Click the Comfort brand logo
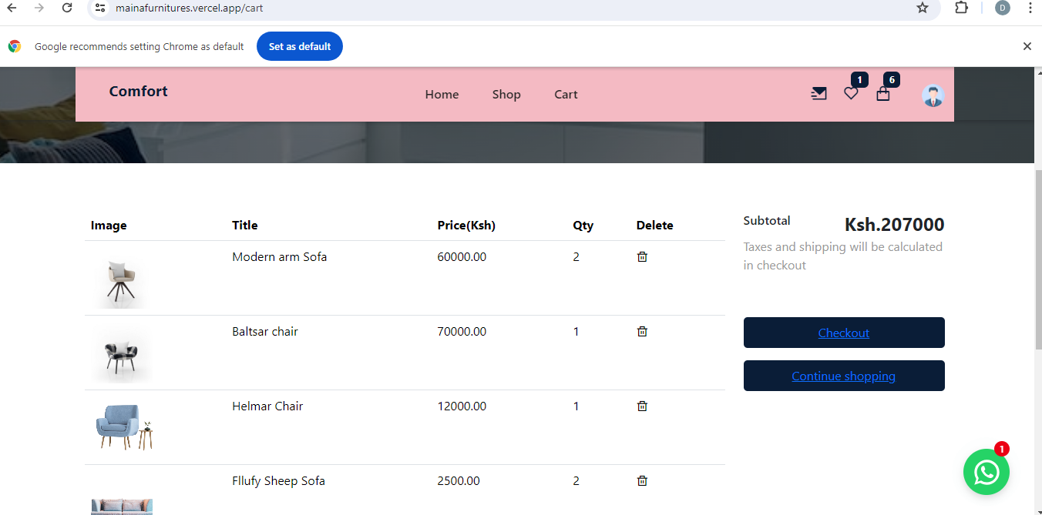This screenshot has width=1042, height=515. 138,92
